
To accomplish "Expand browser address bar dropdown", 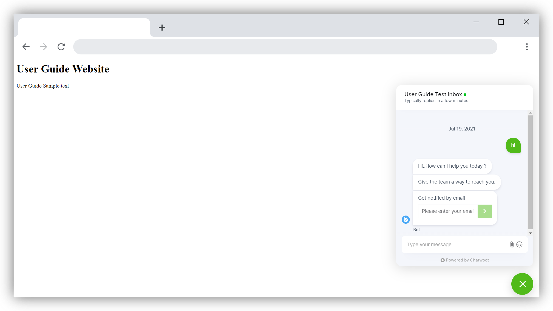I will click(x=285, y=46).
